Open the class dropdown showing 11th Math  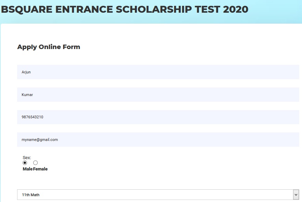click(x=154, y=195)
